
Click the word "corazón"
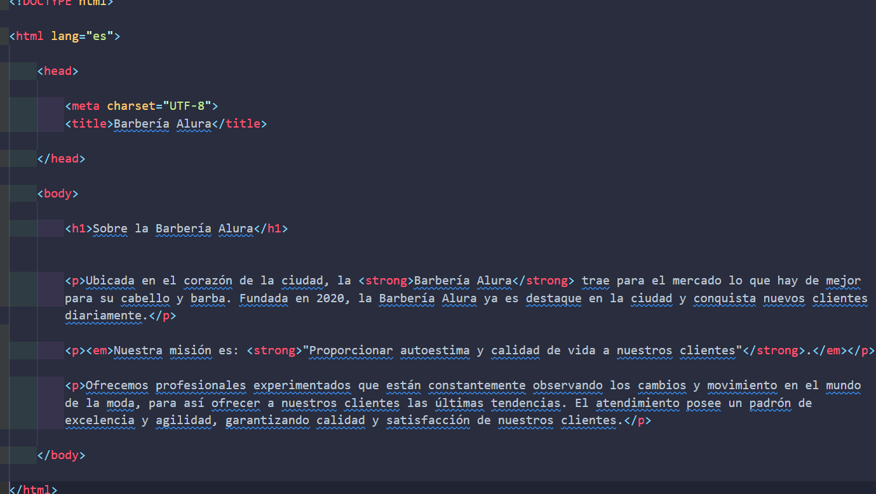208,281
